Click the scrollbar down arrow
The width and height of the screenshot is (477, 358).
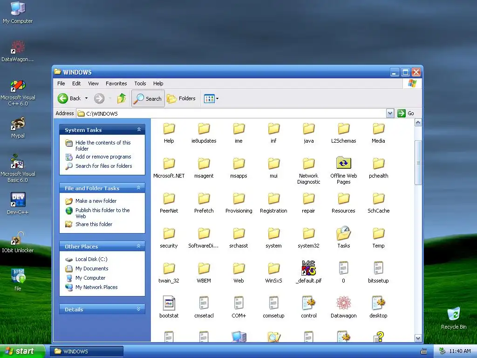point(418,338)
